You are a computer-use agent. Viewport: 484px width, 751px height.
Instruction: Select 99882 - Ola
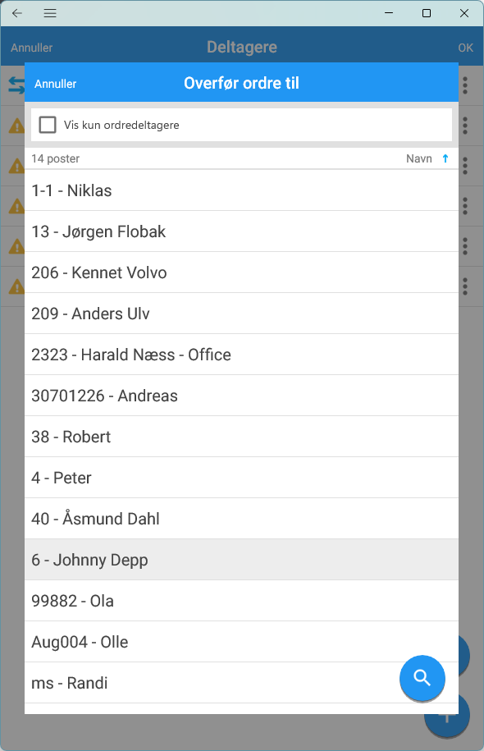241,601
